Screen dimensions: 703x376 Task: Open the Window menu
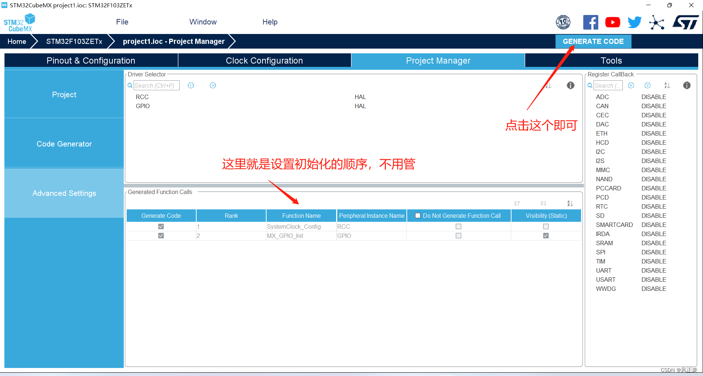click(x=203, y=22)
